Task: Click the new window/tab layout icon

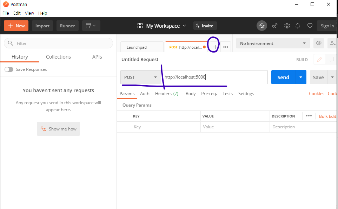Action: tap(91, 26)
